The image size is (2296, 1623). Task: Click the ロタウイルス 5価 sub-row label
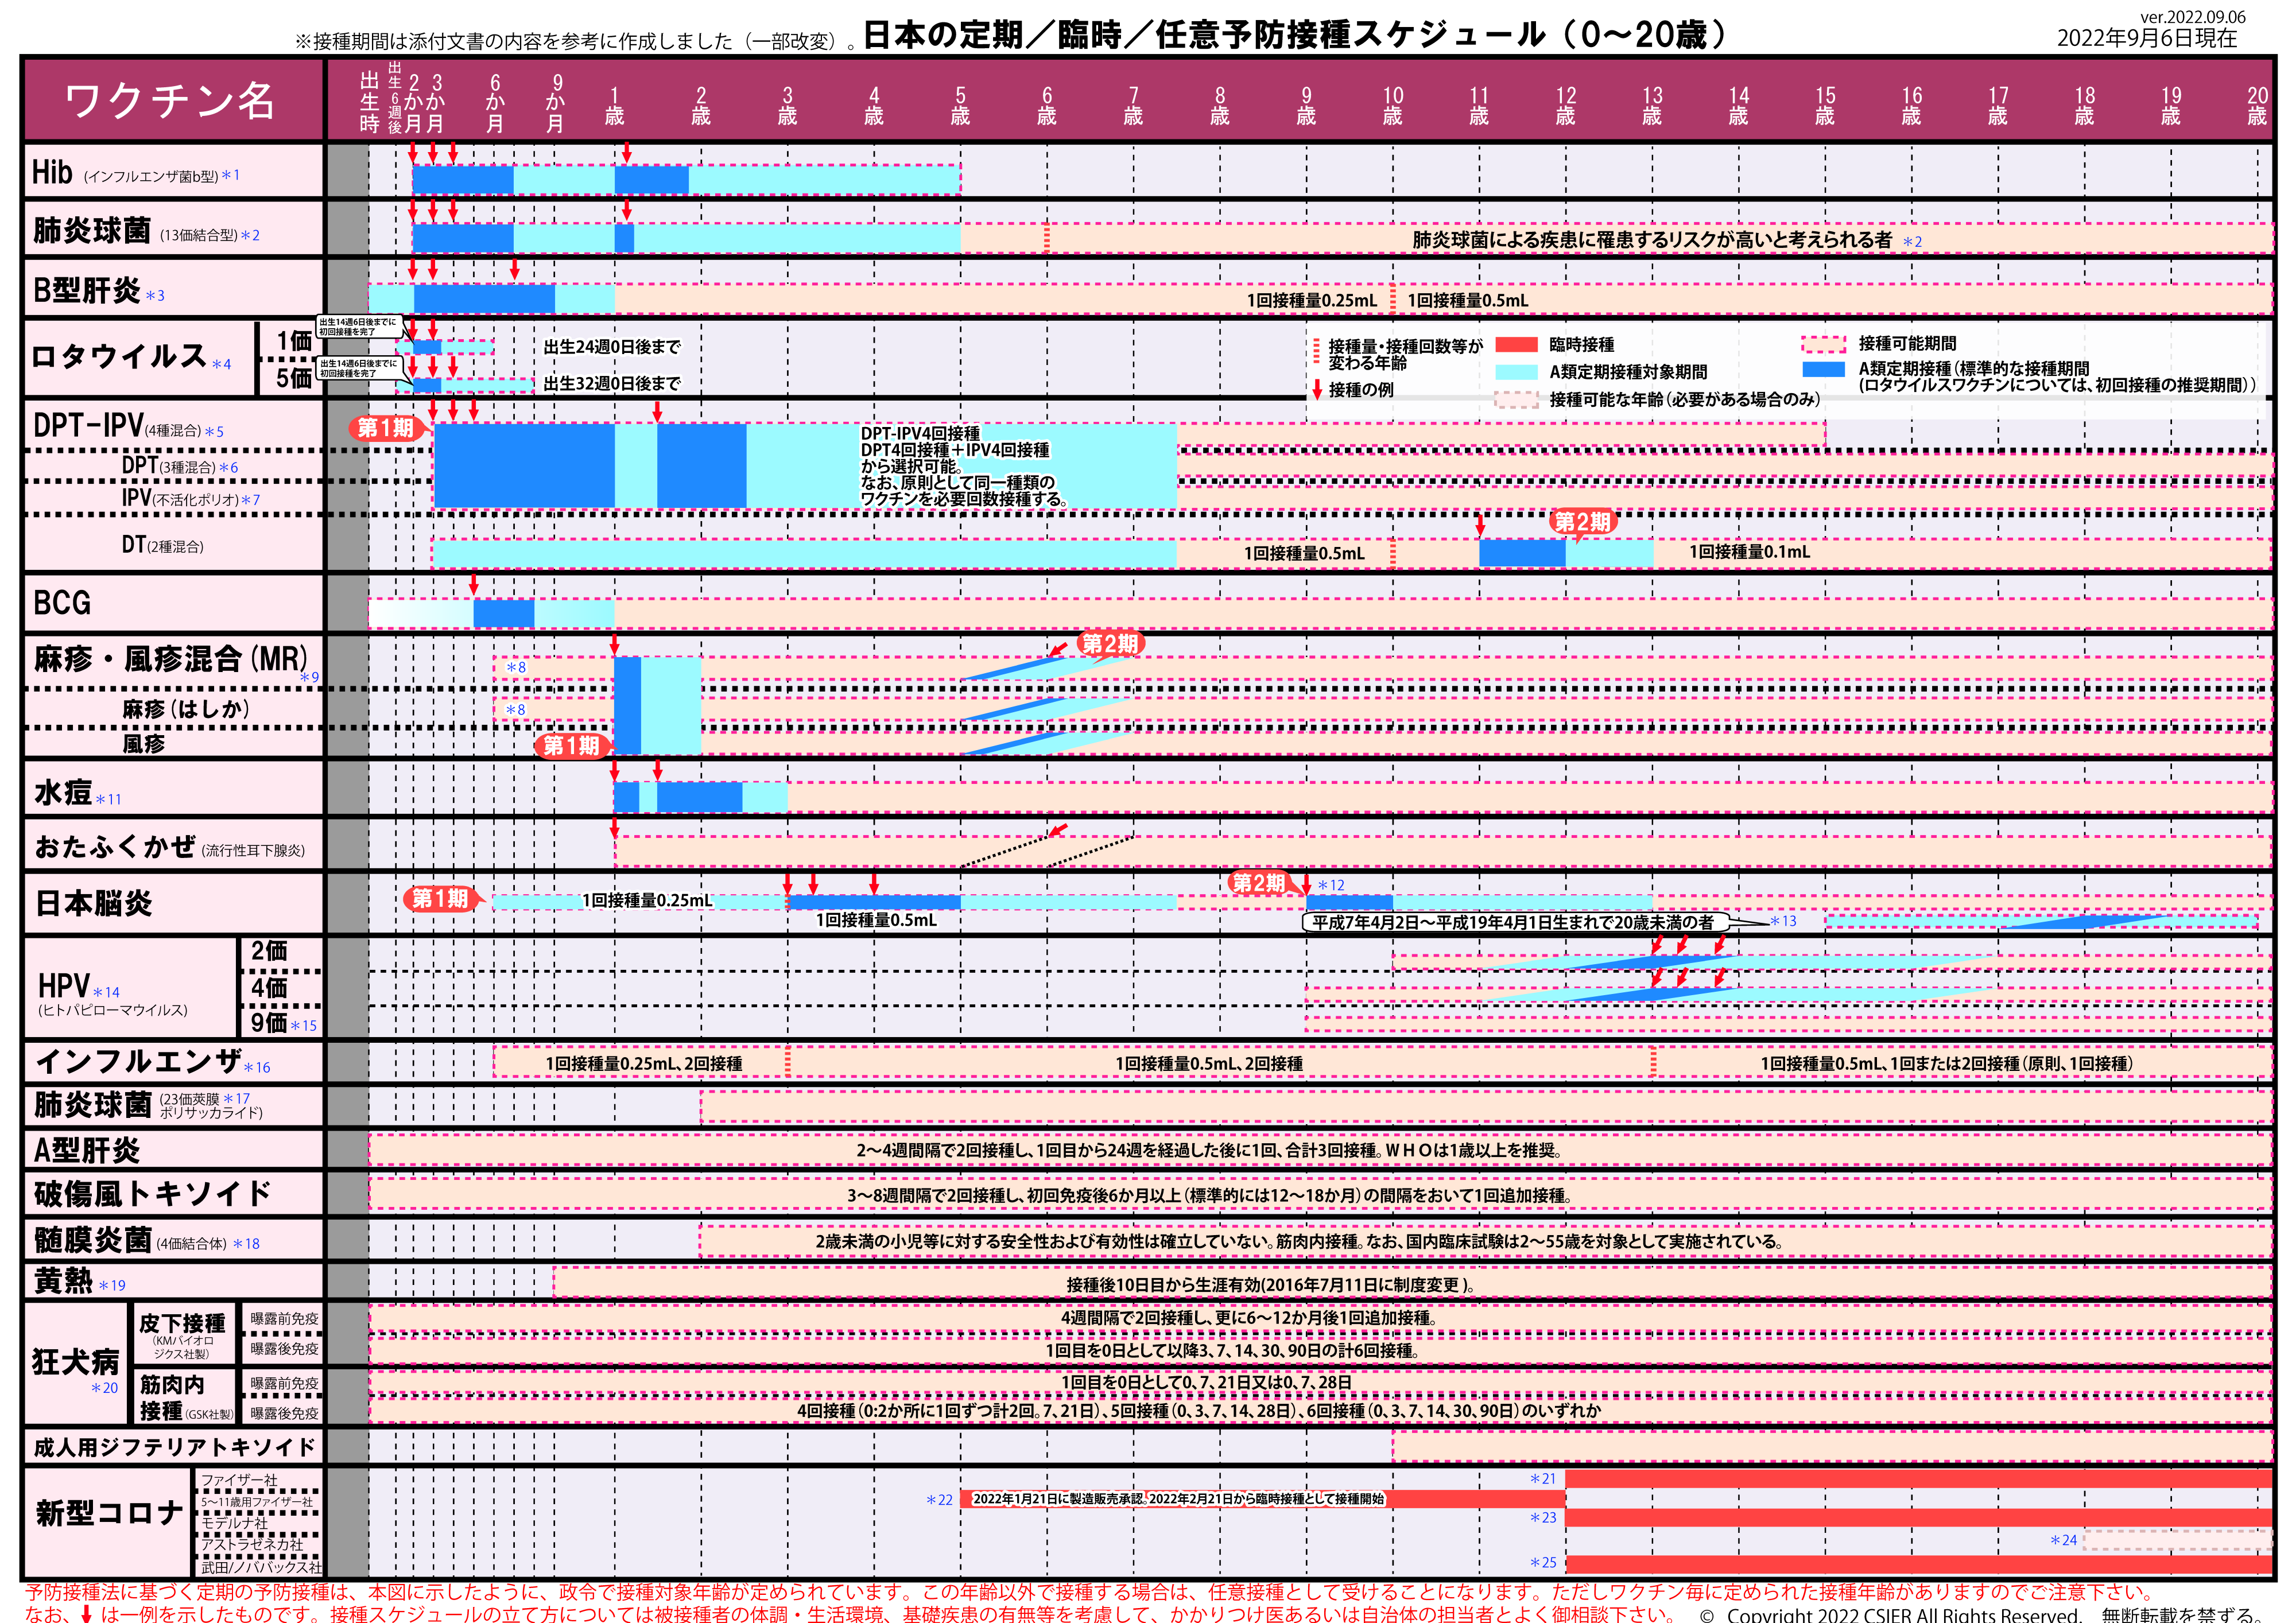coord(294,378)
